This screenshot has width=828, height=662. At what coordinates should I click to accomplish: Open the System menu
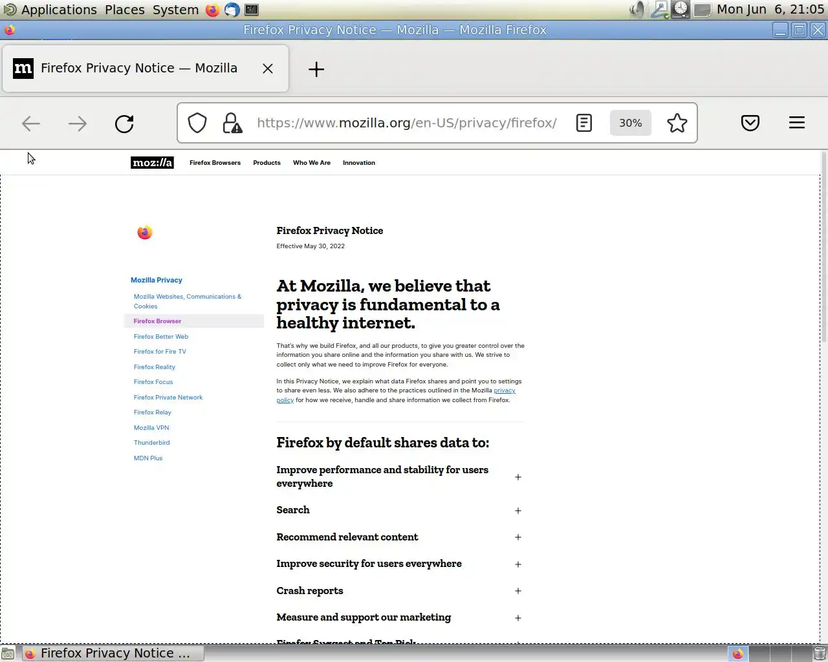[175, 10]
